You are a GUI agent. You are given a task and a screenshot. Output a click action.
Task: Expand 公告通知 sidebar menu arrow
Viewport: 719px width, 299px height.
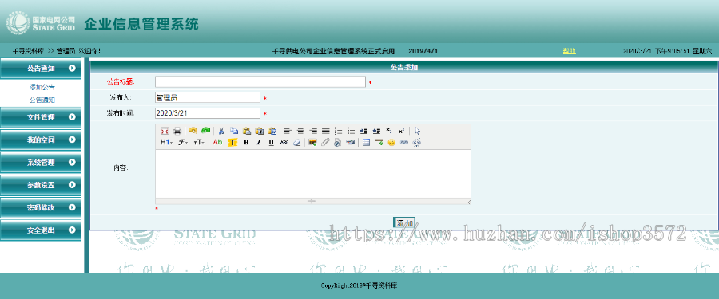tap(72, 69)
